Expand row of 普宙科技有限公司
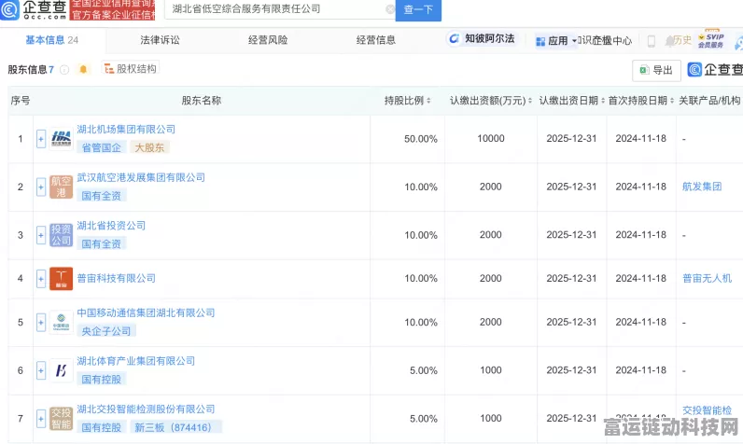This screenshot has height=444, width=743. pos(41,279)
